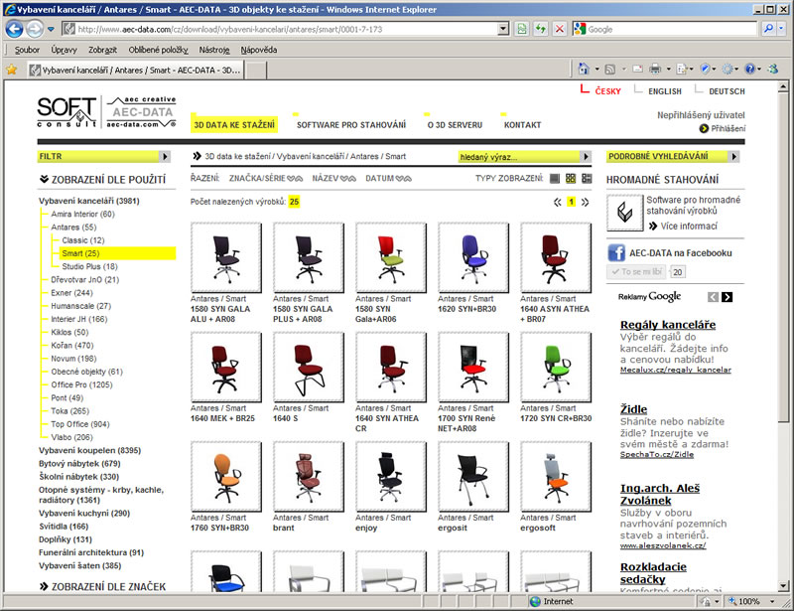The height and width of the screenshot is (611, 794).
Task: Open the SOFTWARE PRO STAHOVÁNÍ tab
Action: 351,125
